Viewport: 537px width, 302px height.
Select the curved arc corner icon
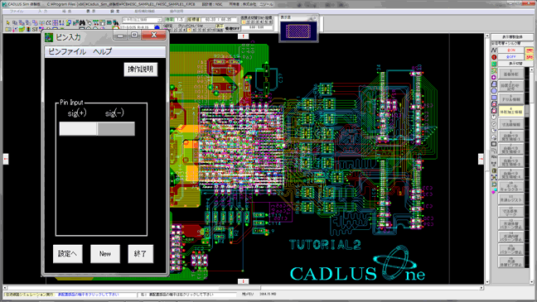[x=494, y=151]
